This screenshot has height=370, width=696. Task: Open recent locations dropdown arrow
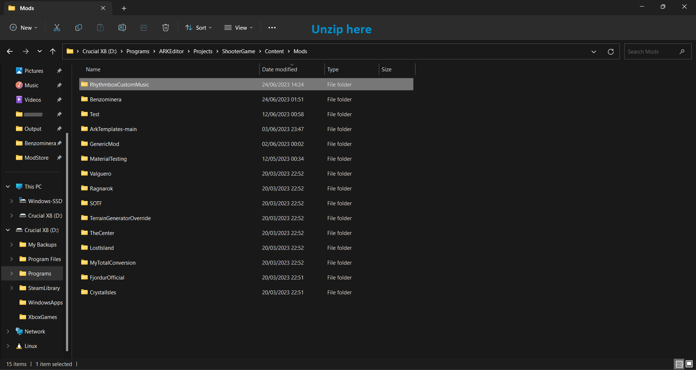coord(40,51)
